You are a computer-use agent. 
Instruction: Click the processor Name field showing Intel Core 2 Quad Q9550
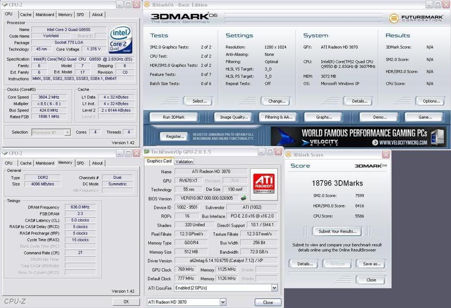(x=69, y=30)
